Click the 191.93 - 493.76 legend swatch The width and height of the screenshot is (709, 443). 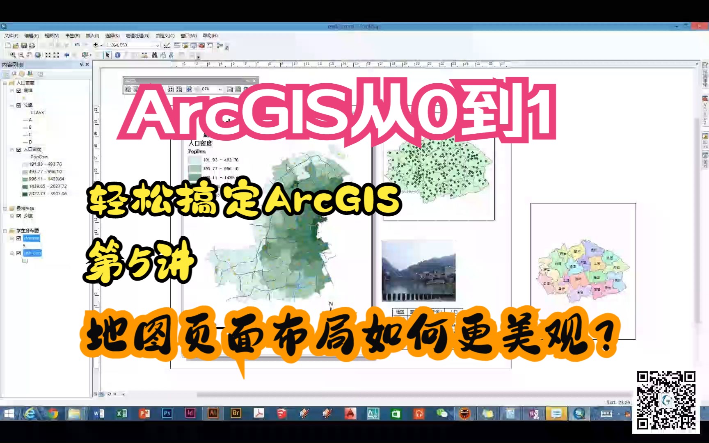(25, 164)
